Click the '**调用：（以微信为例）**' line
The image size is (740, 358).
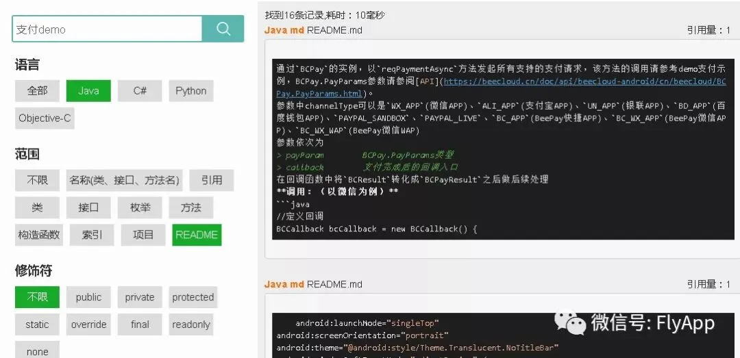pyautogui.click(x=337, y=192)
